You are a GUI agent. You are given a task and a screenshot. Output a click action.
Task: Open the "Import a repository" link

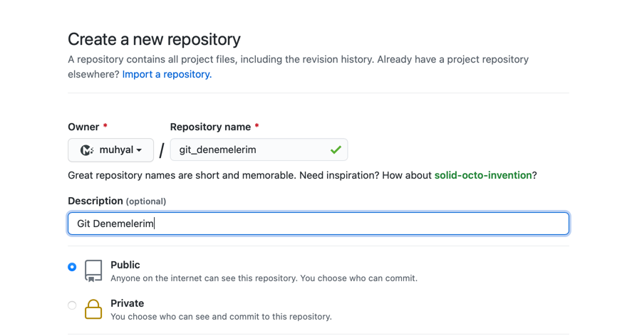point(167,74)
